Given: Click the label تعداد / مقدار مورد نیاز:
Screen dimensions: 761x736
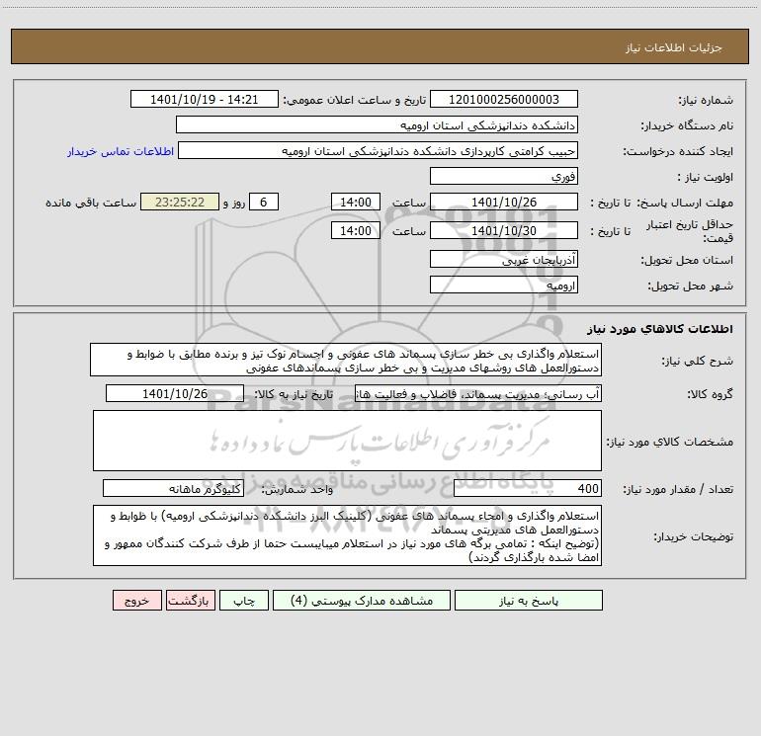Looking at the screenshot, I should tap(678, 490).
